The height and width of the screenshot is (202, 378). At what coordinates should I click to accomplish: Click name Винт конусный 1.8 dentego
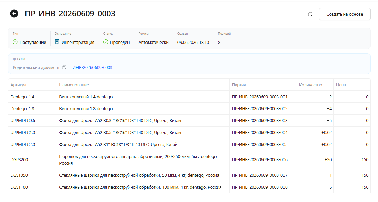pyautogui.click(x=86, y=109)
